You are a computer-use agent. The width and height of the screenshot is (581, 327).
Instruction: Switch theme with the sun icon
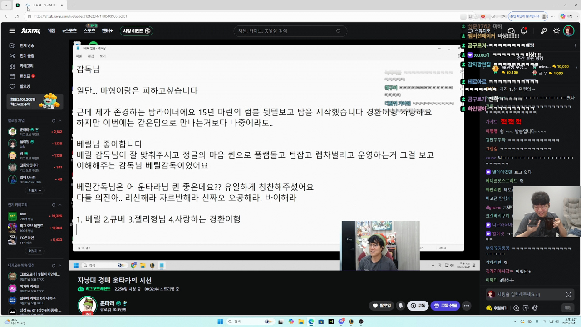pos(556,31)
